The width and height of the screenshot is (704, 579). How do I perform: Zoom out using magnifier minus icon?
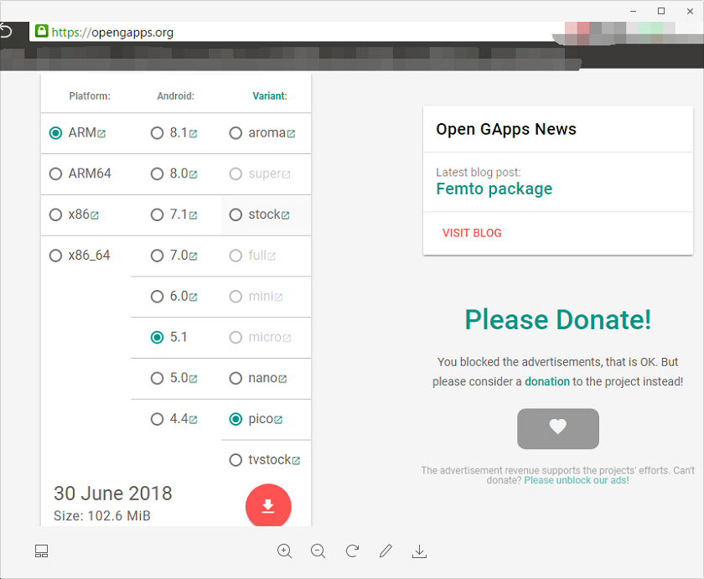(x=318, y=551)
